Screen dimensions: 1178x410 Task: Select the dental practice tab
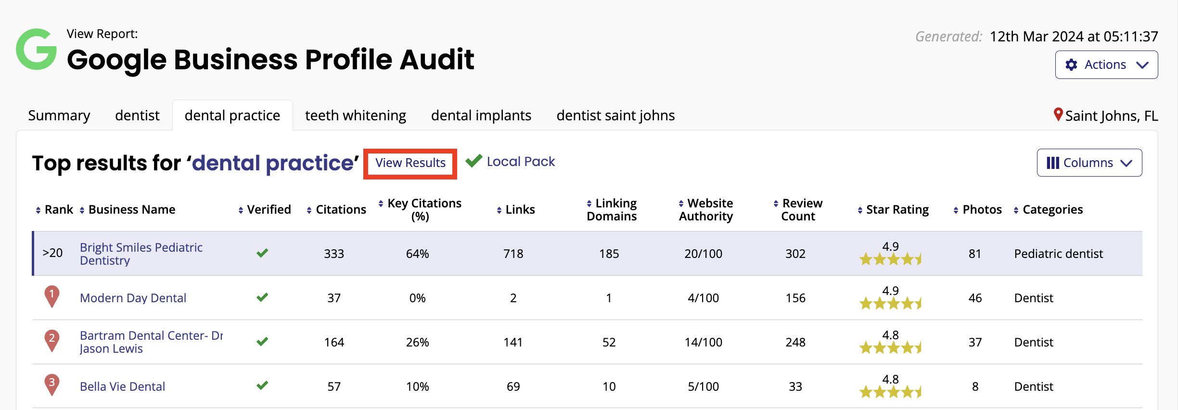pyautogui.click(x=232, y=115)
